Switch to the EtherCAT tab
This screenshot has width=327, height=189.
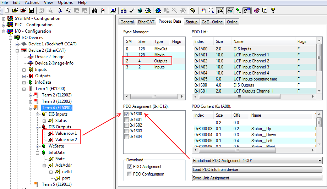coord(146,22)
